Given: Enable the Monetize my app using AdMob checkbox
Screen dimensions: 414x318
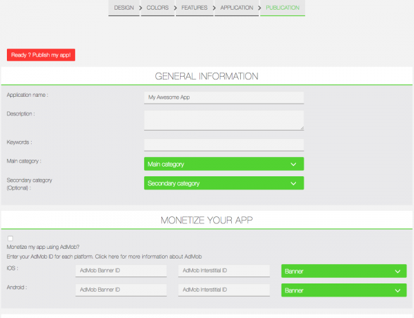Looking at the screenshot, I should (x=10, y=238).
